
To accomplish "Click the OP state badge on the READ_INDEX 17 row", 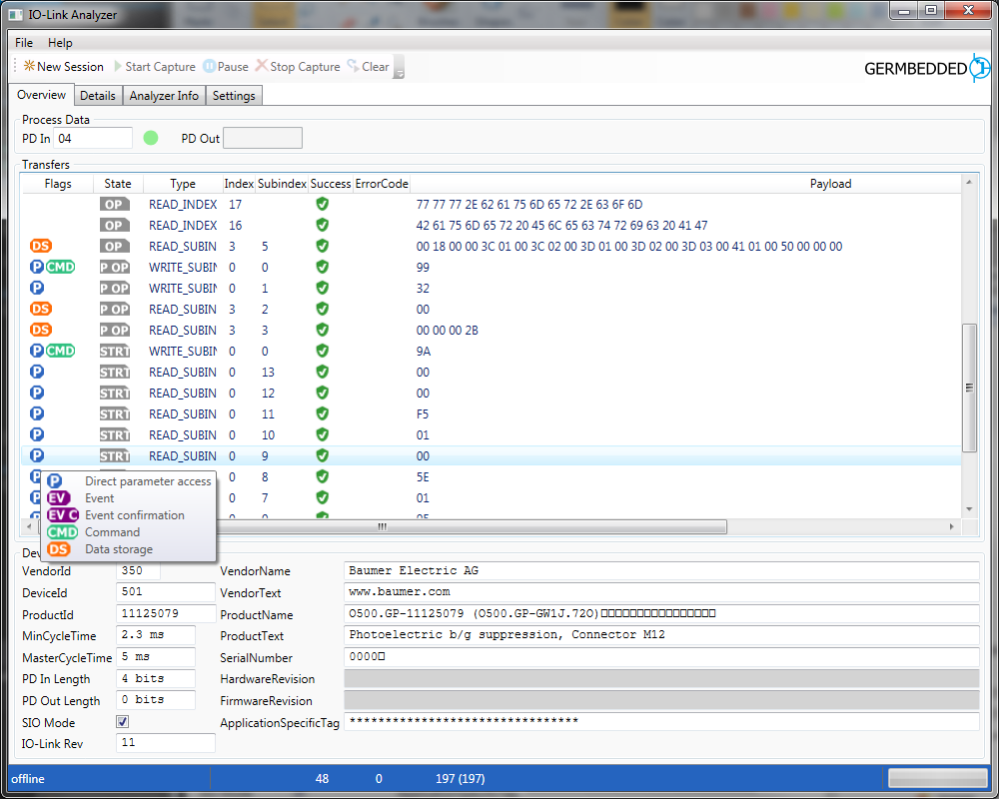I will point(115,204).
